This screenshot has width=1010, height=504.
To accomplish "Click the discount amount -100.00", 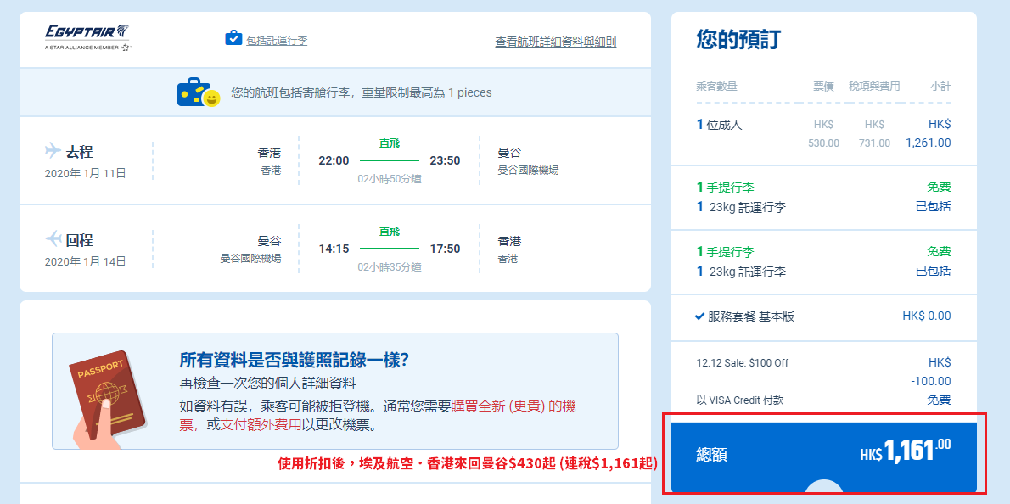I will (931, 381).
